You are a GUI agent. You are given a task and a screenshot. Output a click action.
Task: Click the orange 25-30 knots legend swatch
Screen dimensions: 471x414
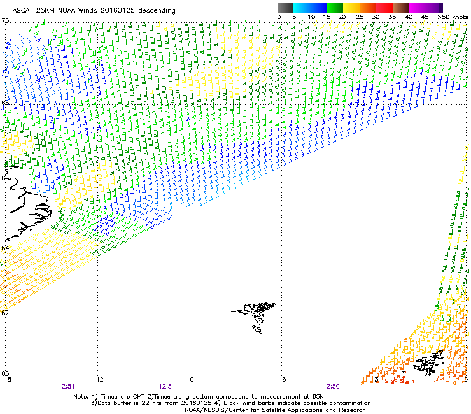pos(368,8)
